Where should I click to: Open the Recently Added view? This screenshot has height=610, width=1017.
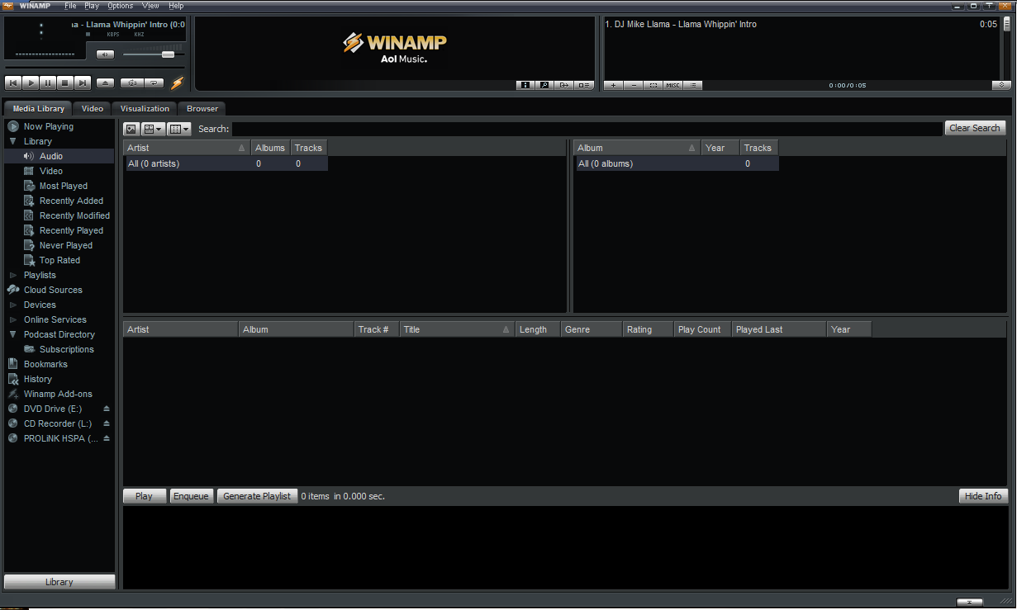pos(72,201)
